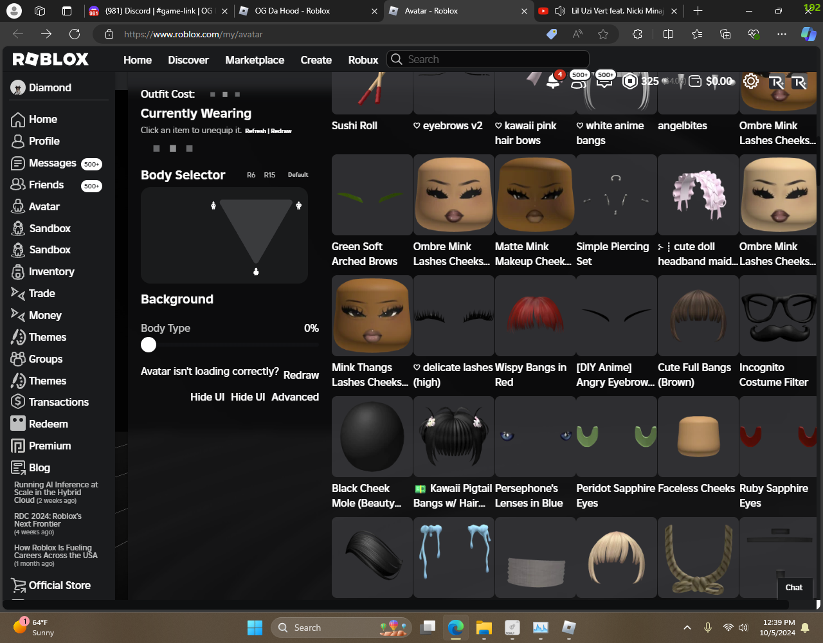Go to Inventory in the sidebar

tap(51, 271)
